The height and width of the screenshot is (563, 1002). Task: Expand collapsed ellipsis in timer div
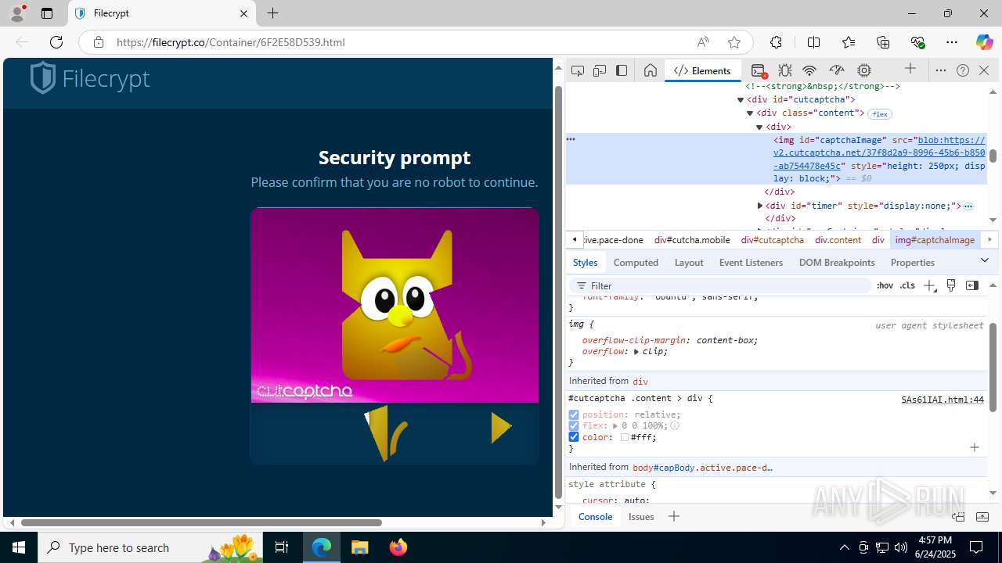(968, 206)
